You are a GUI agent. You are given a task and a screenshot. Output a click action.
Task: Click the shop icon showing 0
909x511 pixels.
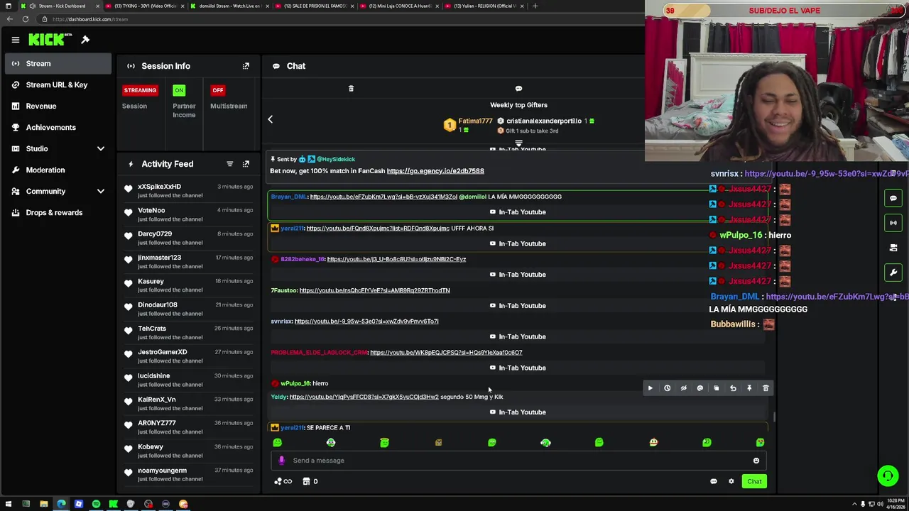click(x=310, y=481)
